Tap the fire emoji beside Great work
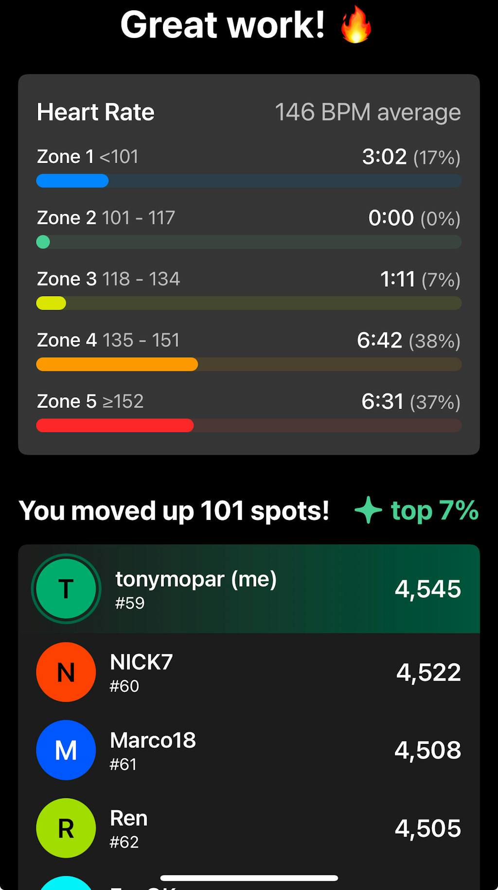The width and height of the screenshot is (498, 890). pyautogui.click(x=356, y=25)
